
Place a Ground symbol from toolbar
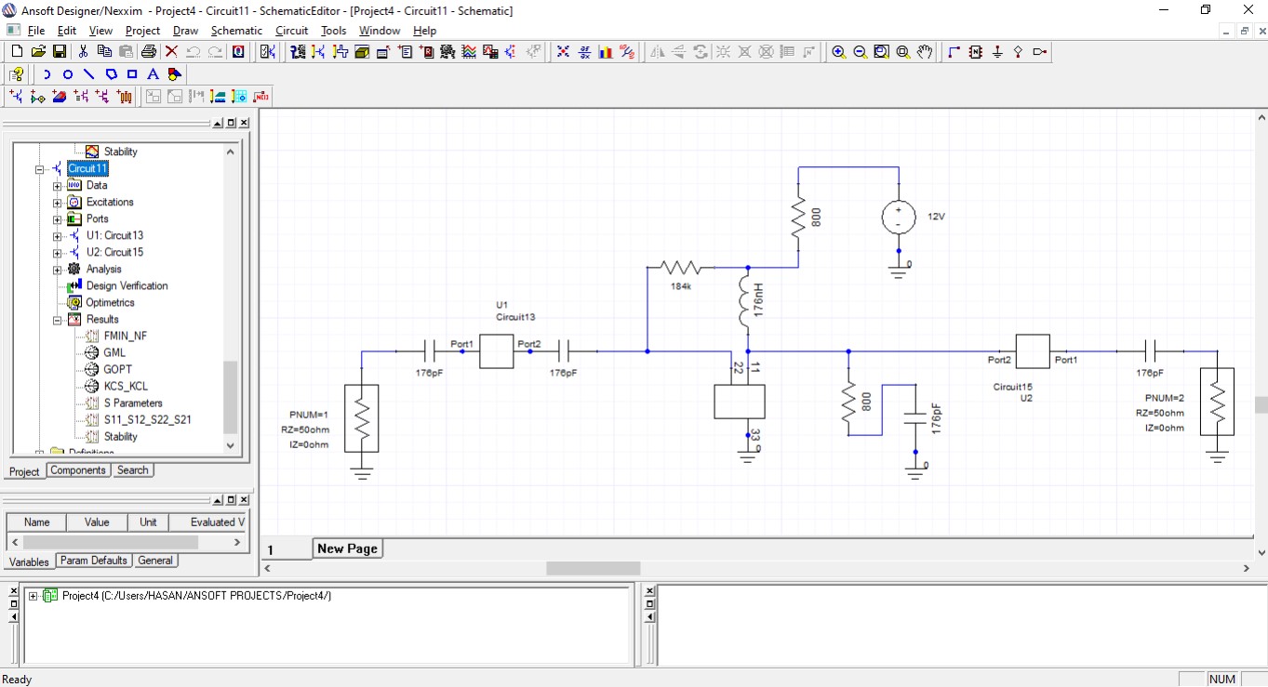(997, 52)
